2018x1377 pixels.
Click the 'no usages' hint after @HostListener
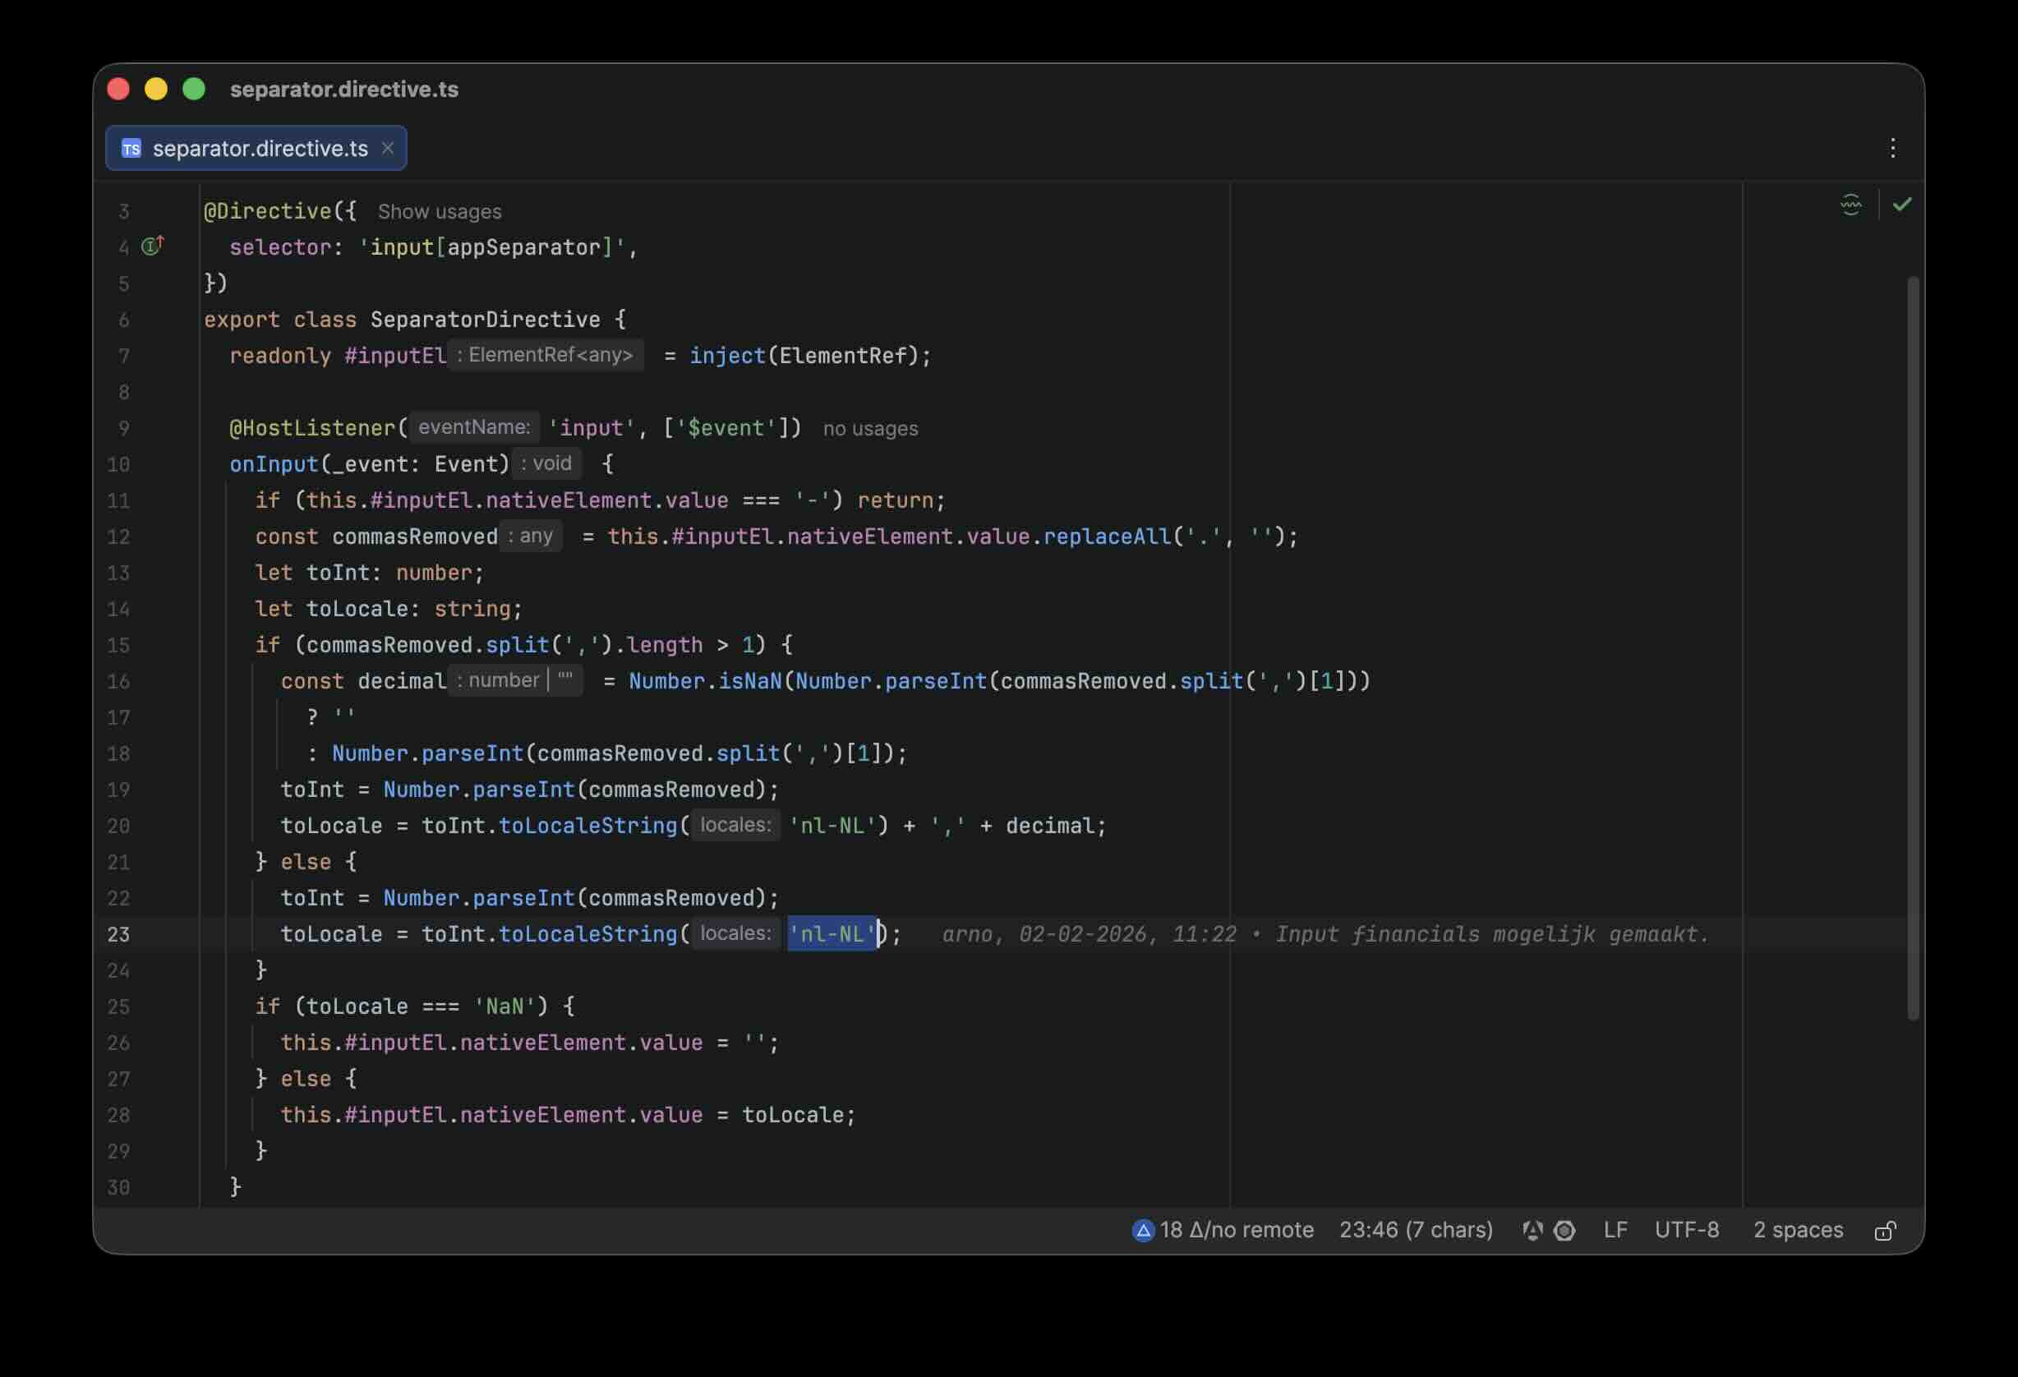click(870, 429)
